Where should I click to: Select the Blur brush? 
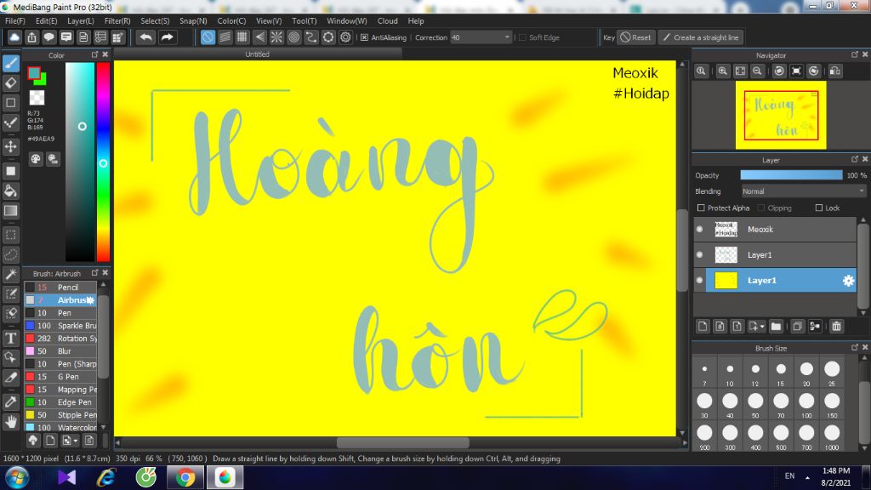click(x=60, y=351)
